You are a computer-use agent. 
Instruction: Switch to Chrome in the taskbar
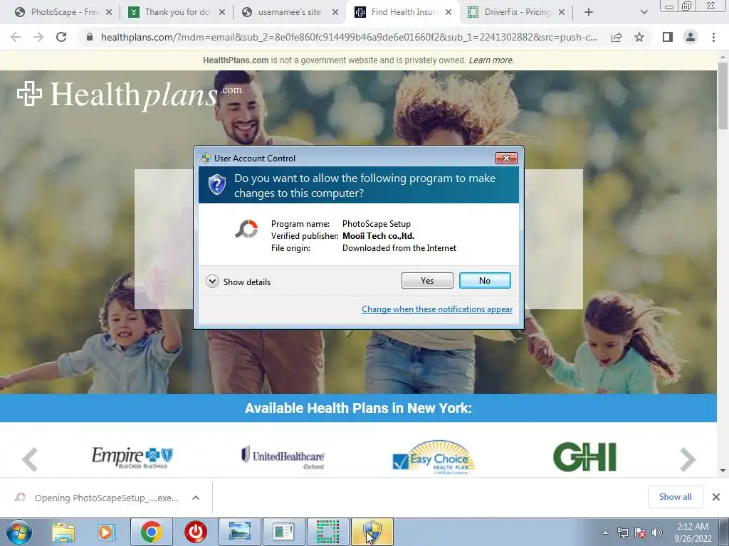click(x=151, y=532)
